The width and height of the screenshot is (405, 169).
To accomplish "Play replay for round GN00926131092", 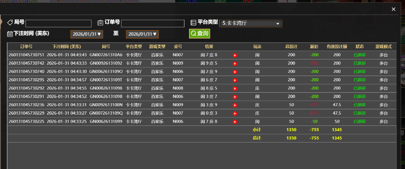I will [x=235, y=64].
